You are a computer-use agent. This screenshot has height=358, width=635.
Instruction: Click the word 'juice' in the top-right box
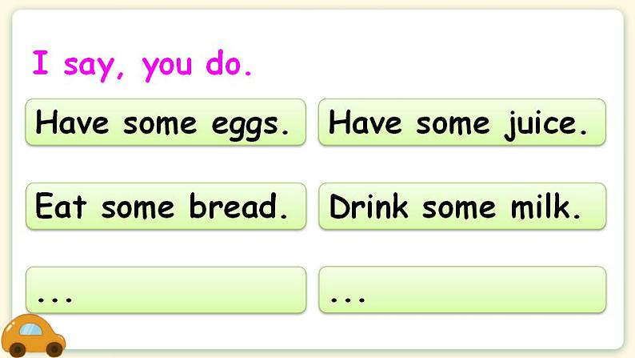click(x=541, y=124)
